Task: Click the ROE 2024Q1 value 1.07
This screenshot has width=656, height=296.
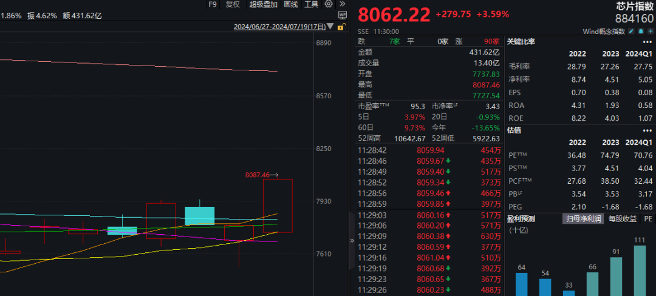Action: [646, 118]
